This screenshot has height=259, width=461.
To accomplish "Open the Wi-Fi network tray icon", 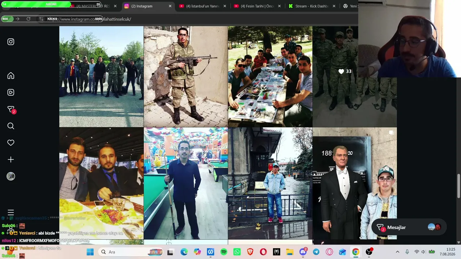I will (x=417, y=252).
